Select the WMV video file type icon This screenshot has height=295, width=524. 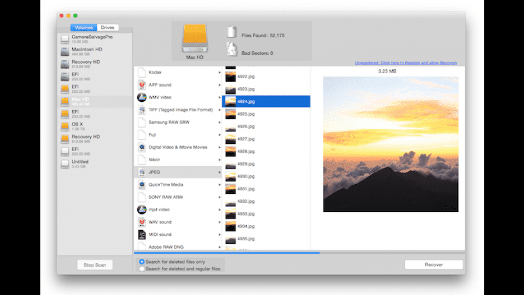(x=142, y=98)
